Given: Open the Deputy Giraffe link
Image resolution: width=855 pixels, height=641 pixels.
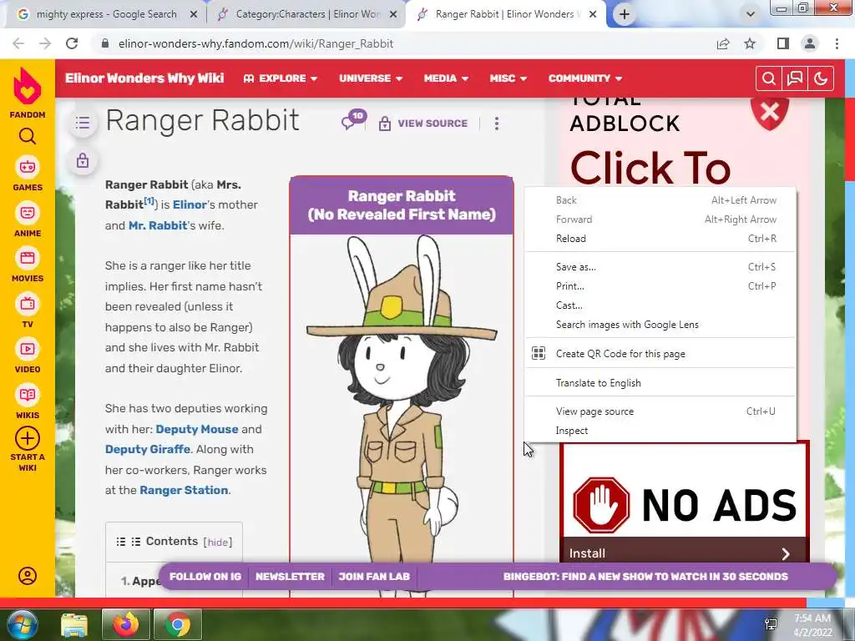Looking at the screenshot, I should tap(147, 450).
